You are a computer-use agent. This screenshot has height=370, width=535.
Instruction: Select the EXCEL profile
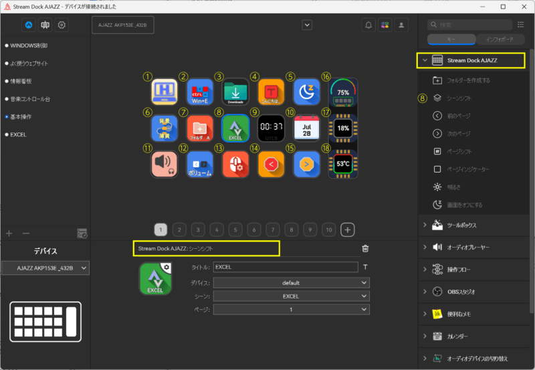point(19,134)
